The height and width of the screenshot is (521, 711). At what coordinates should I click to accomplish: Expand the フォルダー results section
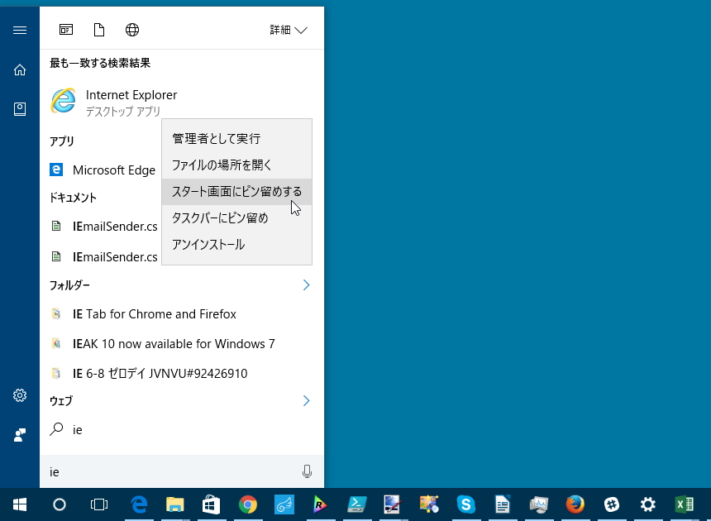click(306, 284)
